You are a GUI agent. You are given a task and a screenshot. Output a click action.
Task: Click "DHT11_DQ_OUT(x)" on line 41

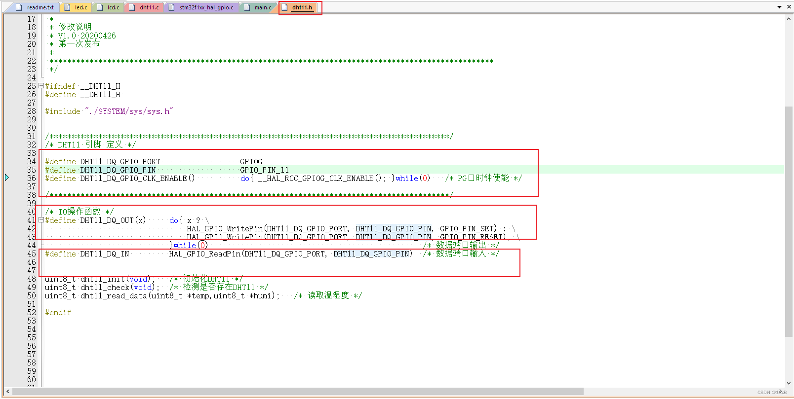[113, 220]
